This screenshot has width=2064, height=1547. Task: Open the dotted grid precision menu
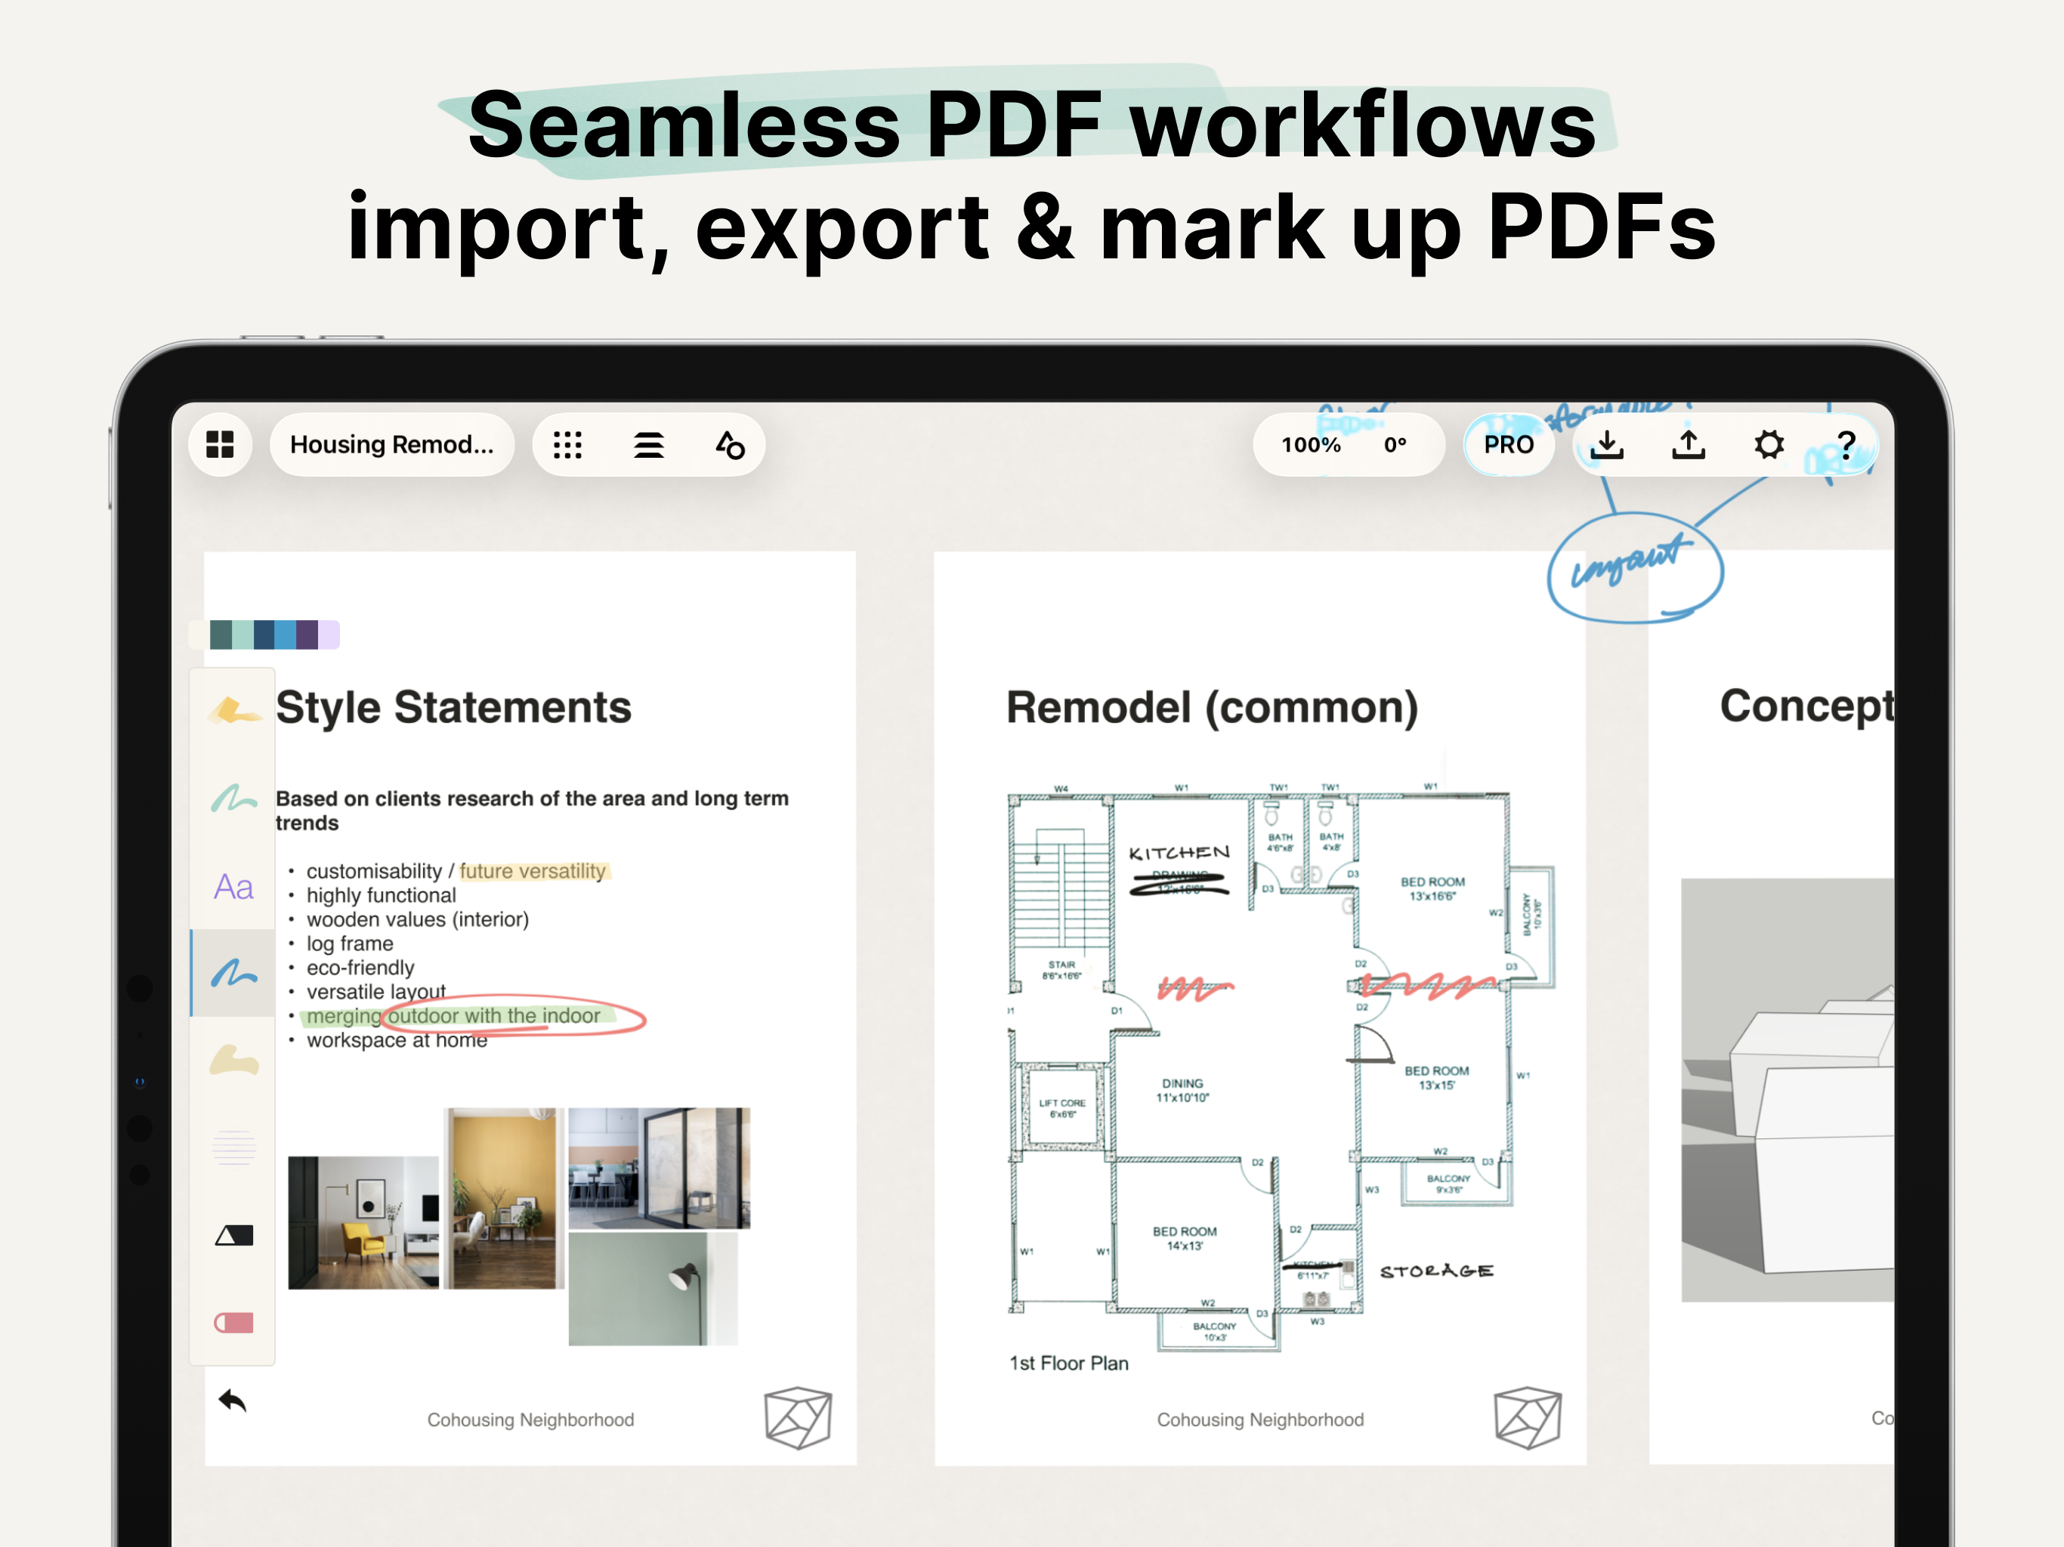point(567,445)
